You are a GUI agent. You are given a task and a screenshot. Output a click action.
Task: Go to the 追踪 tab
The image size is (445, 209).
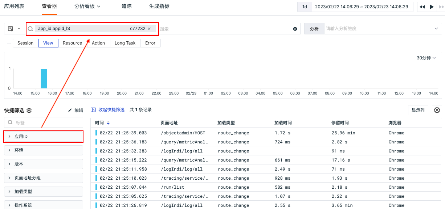click(127, 7)
